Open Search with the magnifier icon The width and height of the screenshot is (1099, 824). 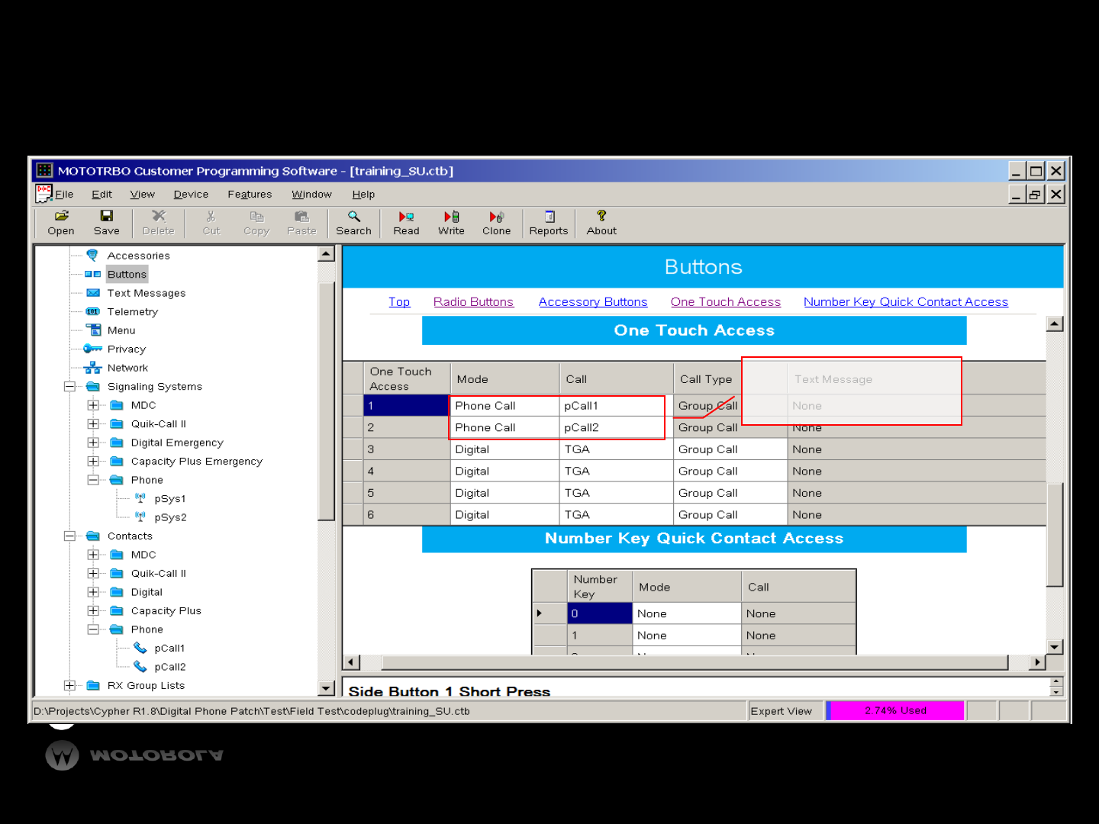(x=353, y=217)
